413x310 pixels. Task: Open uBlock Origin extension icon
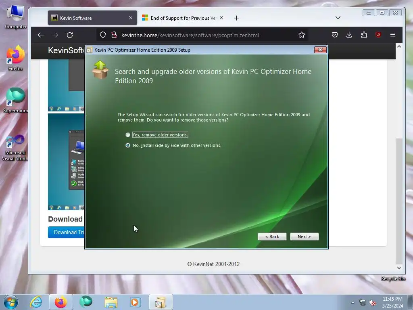[378, 35]
